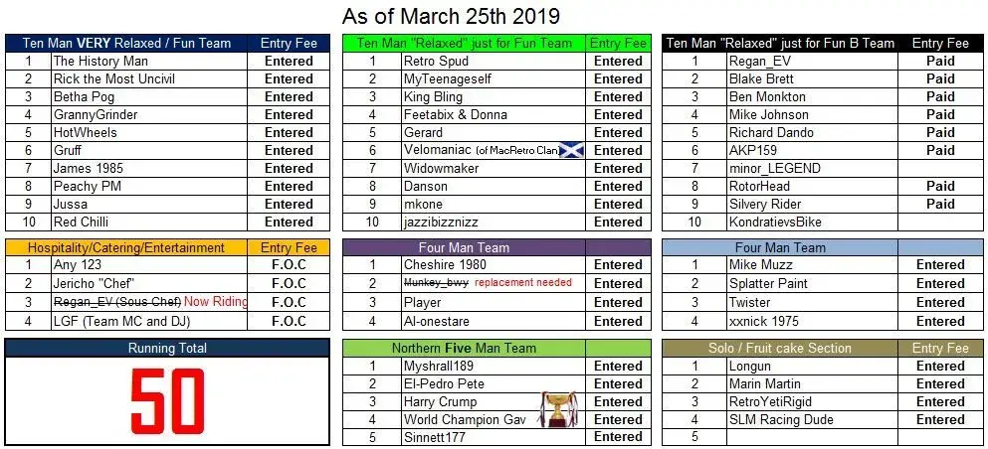Select the Paid cell next to Regan_EV
Image resolution: width=988 pixels, height=449 pixels.
point(940,61)
